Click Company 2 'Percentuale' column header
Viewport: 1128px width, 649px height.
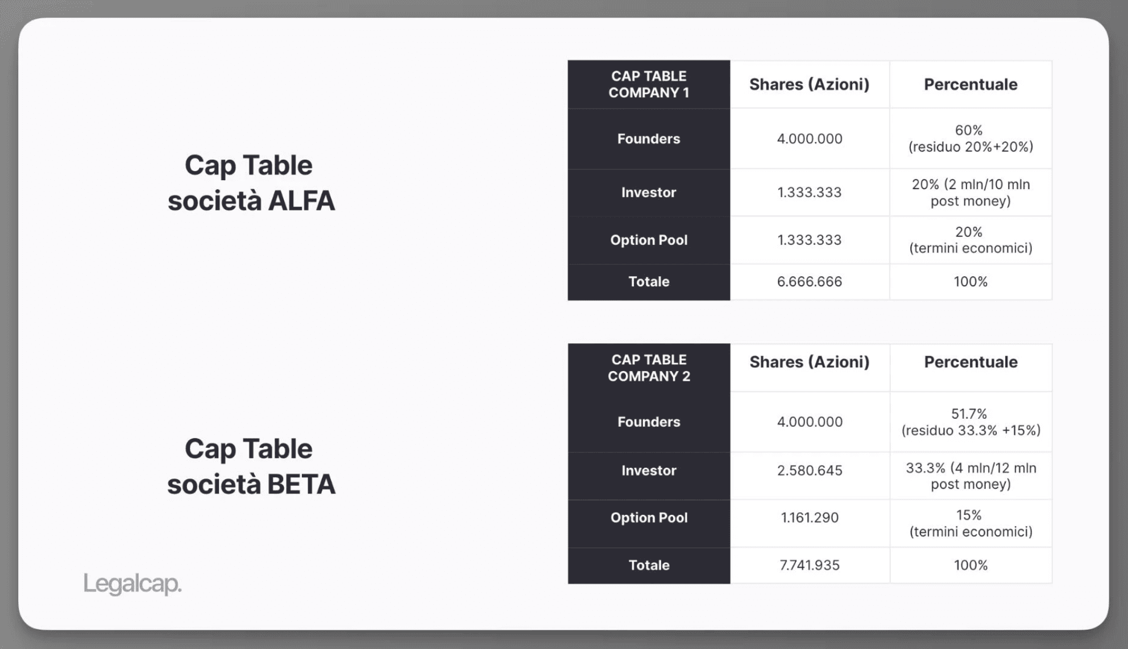click(x=970, y=362)
